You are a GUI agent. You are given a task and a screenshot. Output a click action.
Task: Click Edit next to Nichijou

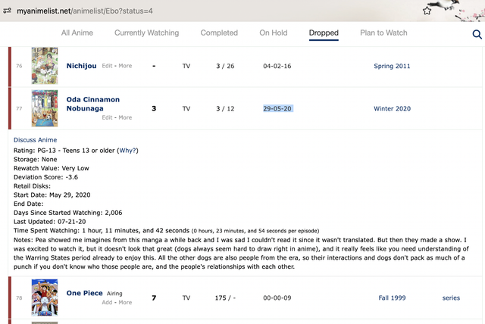pos(108,66)
